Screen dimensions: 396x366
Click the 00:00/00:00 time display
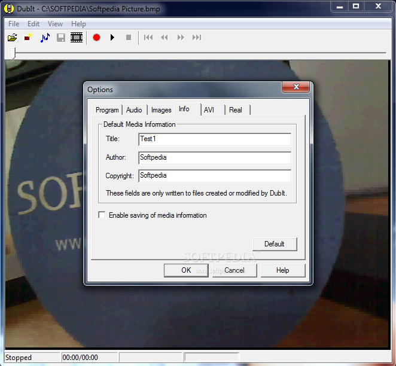pos(80,358)
